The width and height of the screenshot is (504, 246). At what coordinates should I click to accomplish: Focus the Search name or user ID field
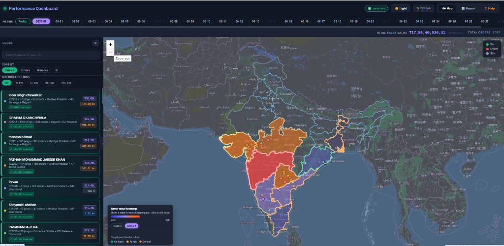click(51, 55)
